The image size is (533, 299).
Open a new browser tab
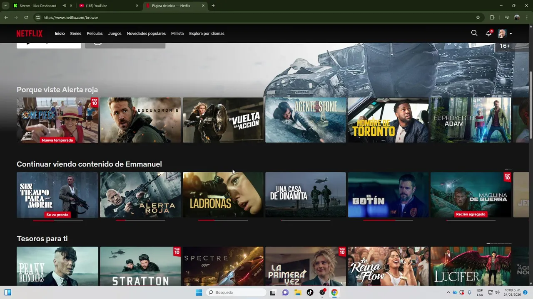[x=213, y=6]
